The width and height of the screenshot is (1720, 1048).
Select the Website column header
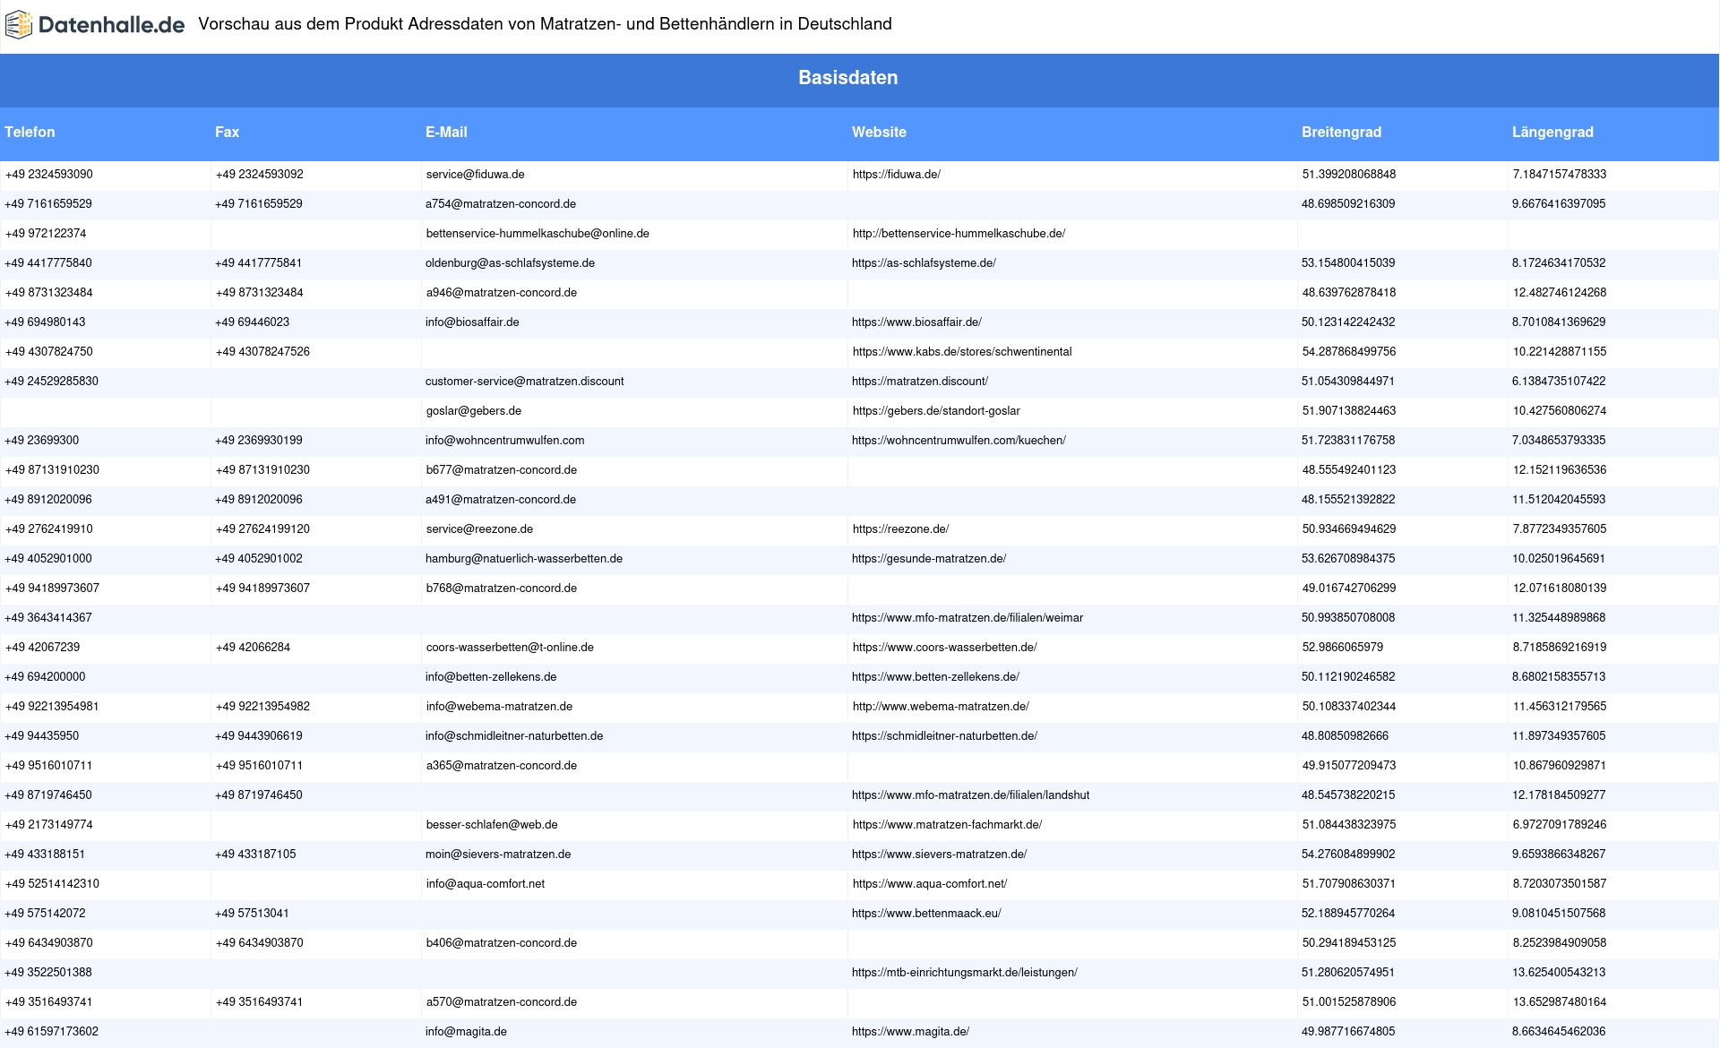click(x=879, y=133)
